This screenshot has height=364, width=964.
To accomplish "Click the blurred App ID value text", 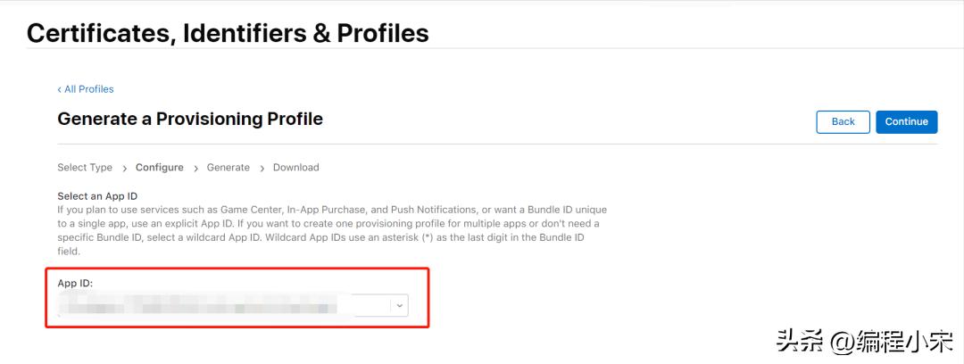I will [196, 308].
